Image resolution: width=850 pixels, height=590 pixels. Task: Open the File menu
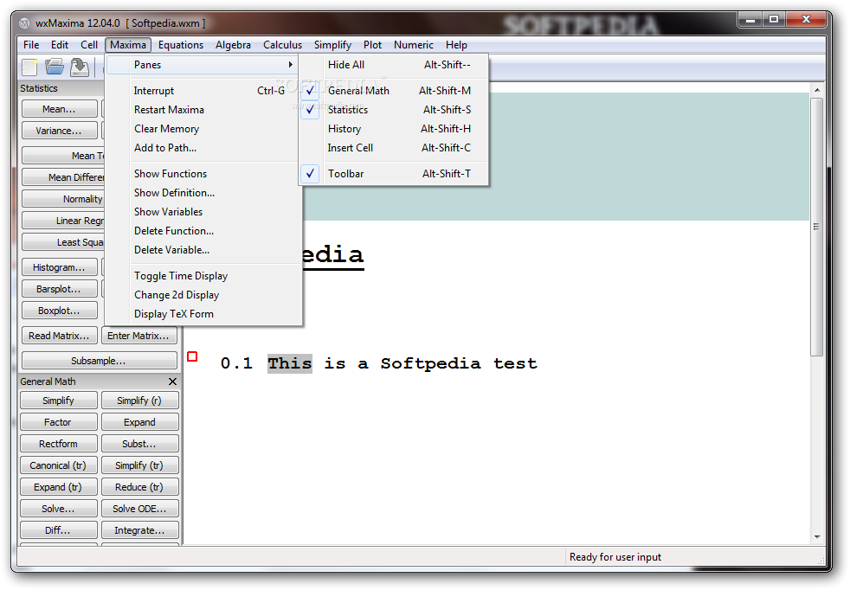(31, 45)
